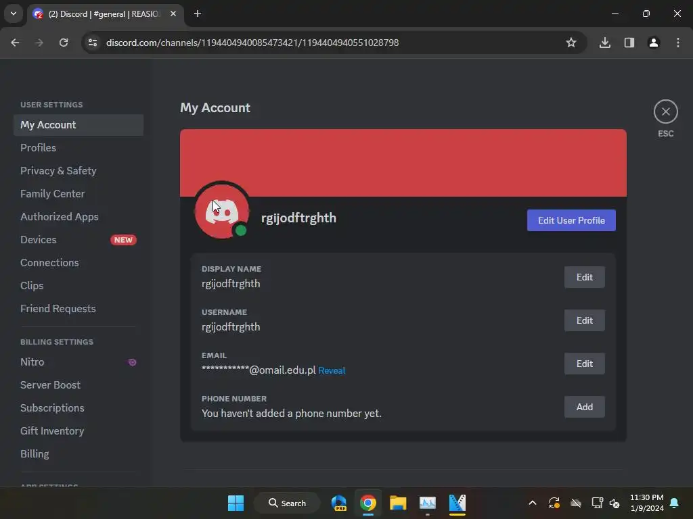The image size is (693, 519).
Task: Open Chrome three-dot menu
Action: coord(678,43)
